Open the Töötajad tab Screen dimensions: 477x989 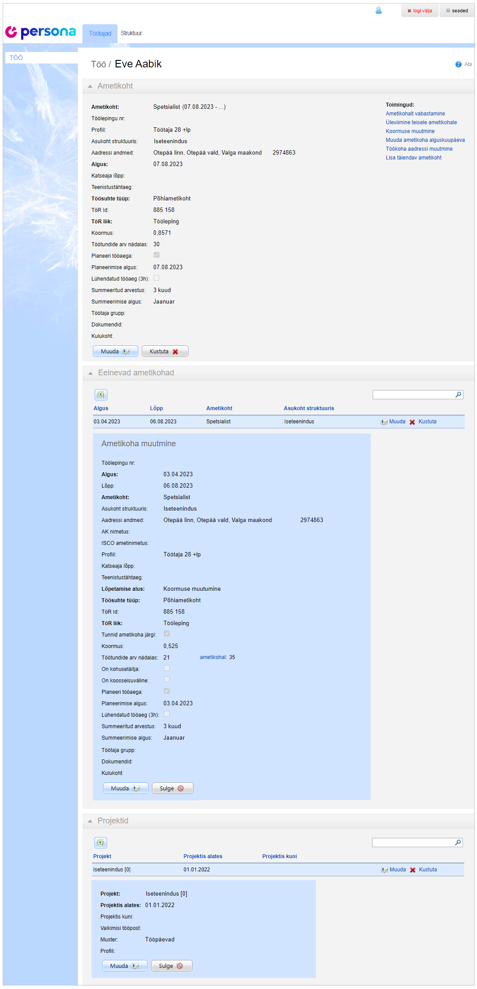(100, 33)
